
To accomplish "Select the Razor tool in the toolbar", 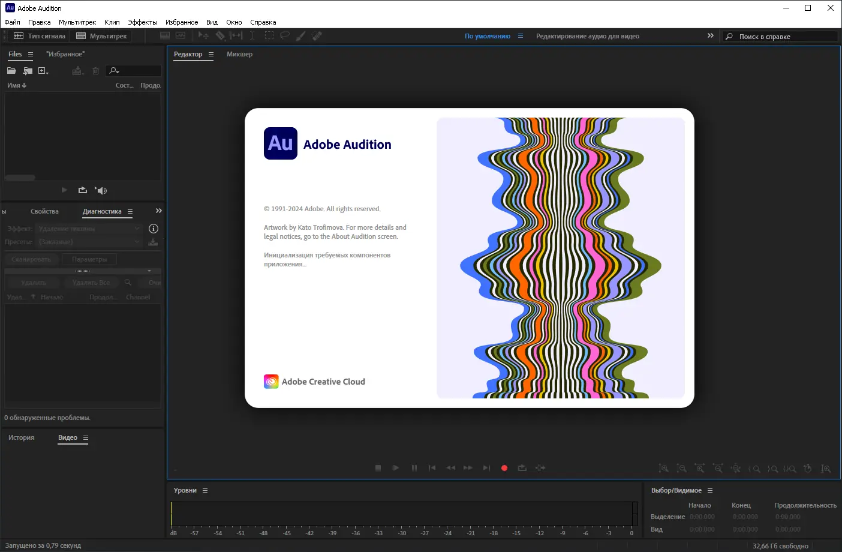I will click(x=220, y=36).
